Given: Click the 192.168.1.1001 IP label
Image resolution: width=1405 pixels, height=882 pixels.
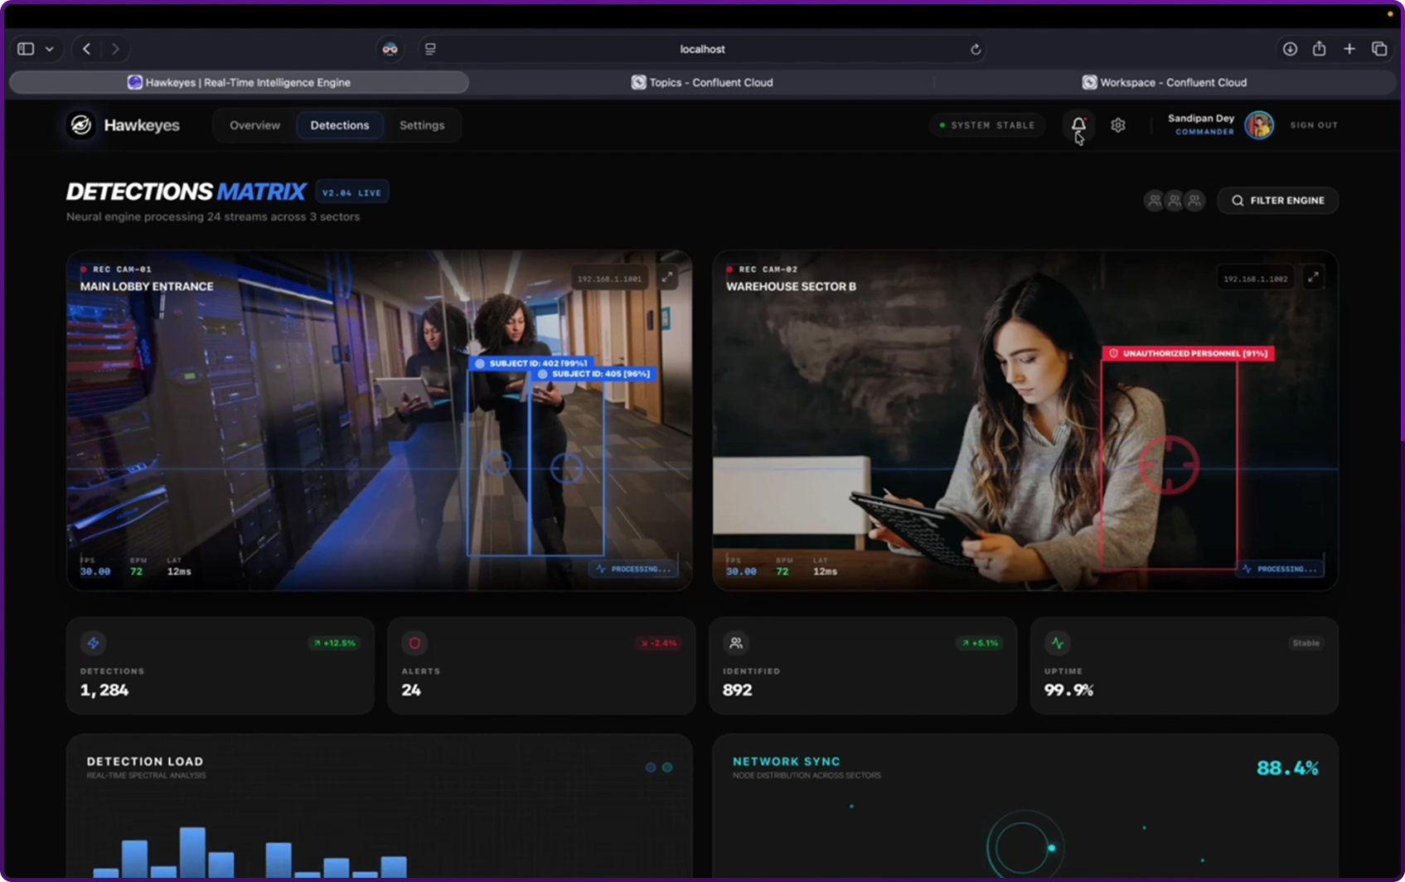Looking at the screenshot, I should click(x=609, y=279).
